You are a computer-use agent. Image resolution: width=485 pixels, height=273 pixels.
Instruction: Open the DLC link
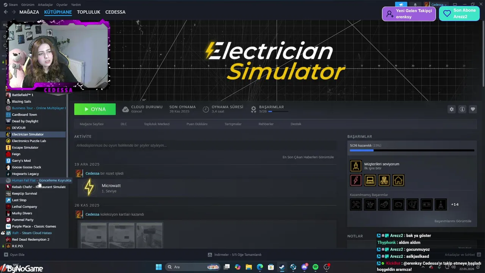[x=124, y=124]
